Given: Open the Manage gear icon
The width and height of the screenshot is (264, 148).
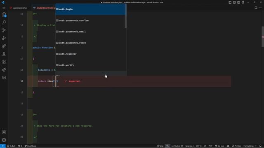Looking at the screenshot, I should [4, 140].
